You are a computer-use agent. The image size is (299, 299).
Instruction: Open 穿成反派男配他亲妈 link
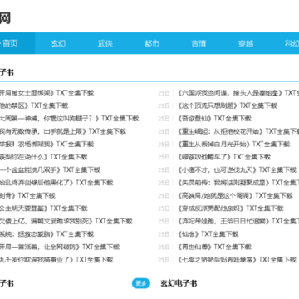click(231, 208)
